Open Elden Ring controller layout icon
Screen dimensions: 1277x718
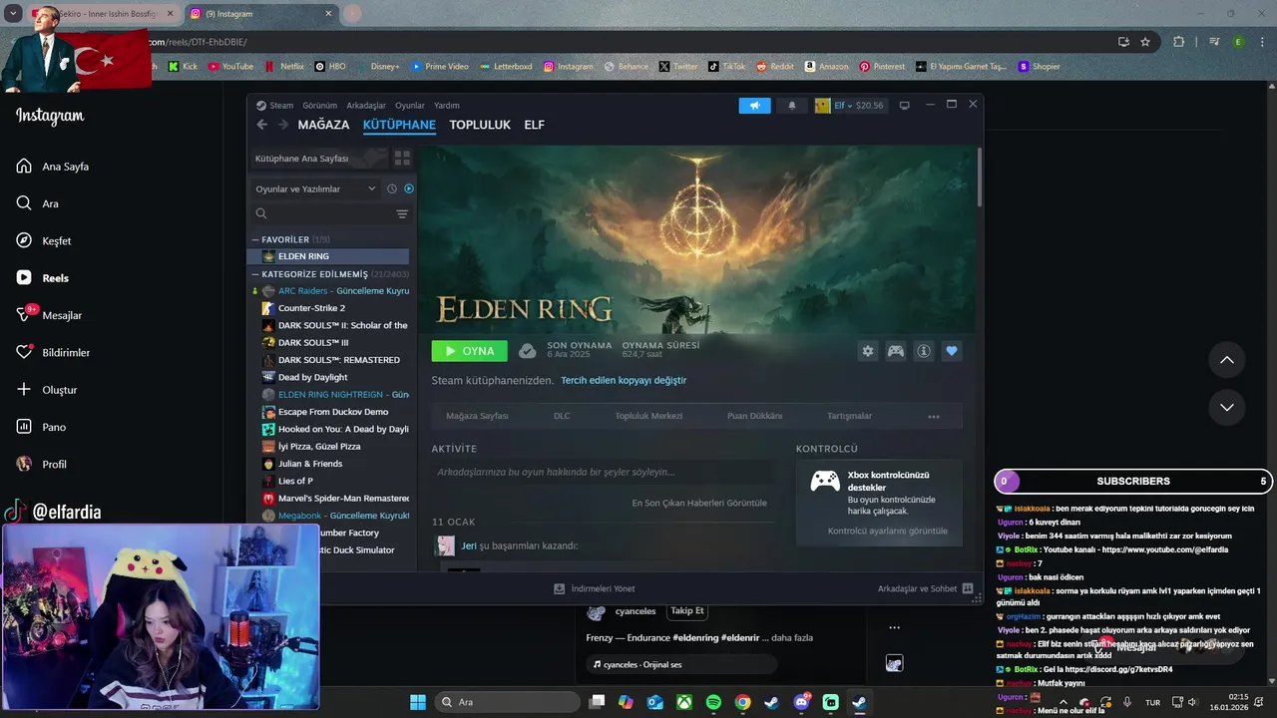(896, 351)
